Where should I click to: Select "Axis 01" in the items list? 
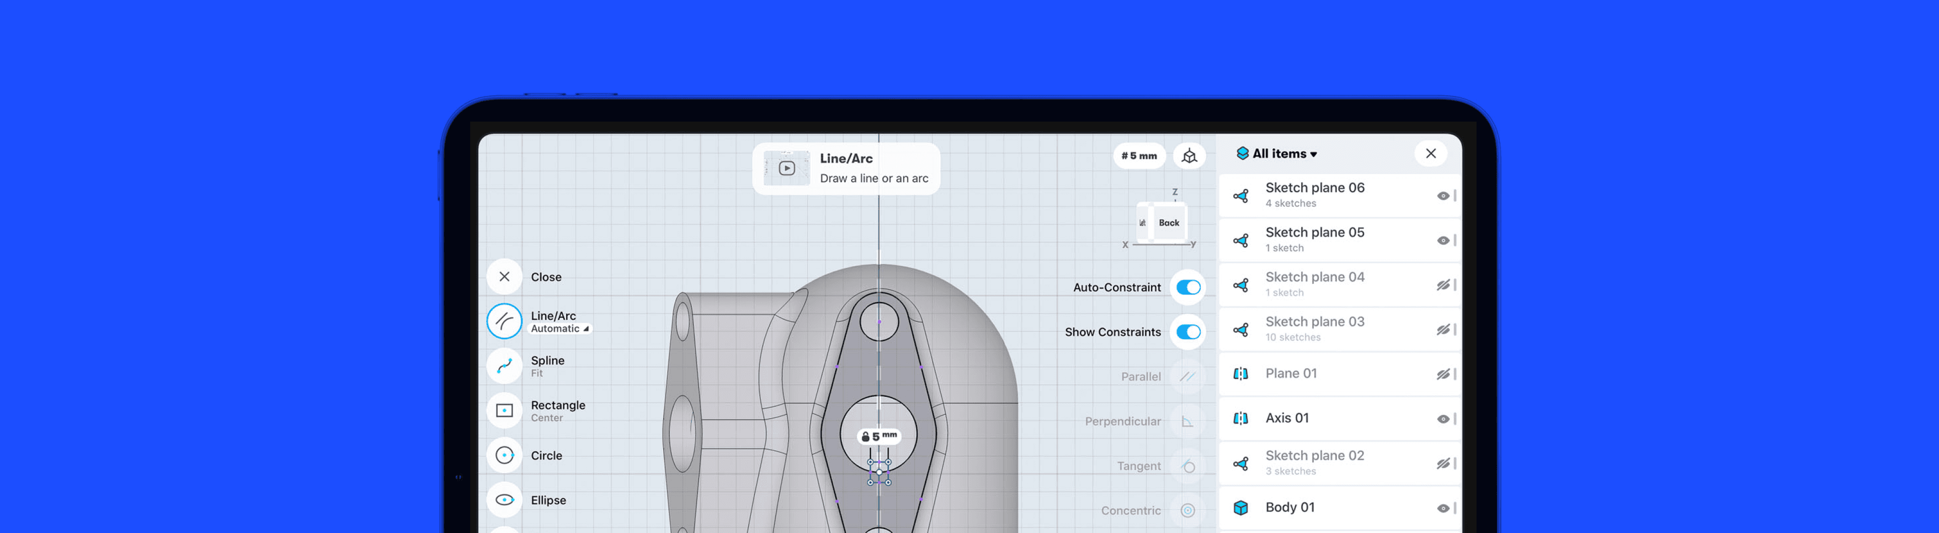[1340, 419]
